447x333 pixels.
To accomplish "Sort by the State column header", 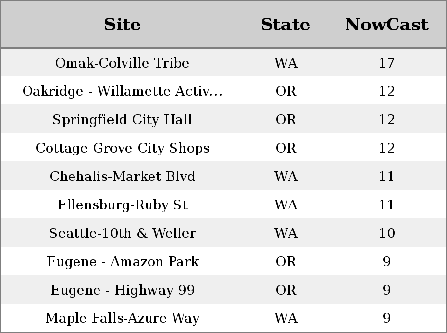I will click(x=285, y=25).
